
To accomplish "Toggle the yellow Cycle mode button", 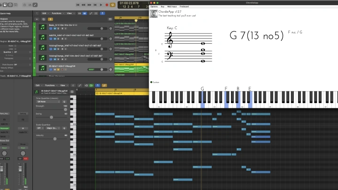I will point(113,5).
